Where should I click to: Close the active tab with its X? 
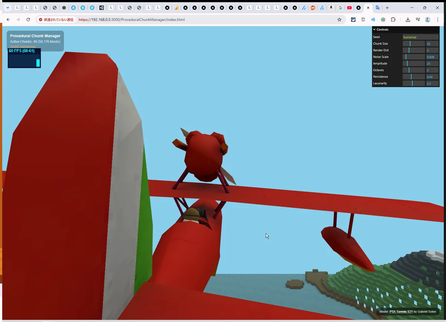click(x=368, y=8)
